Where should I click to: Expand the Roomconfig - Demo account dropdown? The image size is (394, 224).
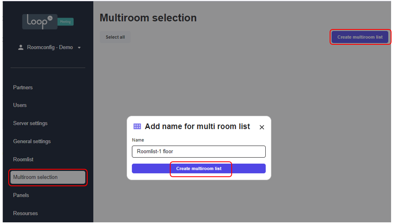tap(79, 47)
